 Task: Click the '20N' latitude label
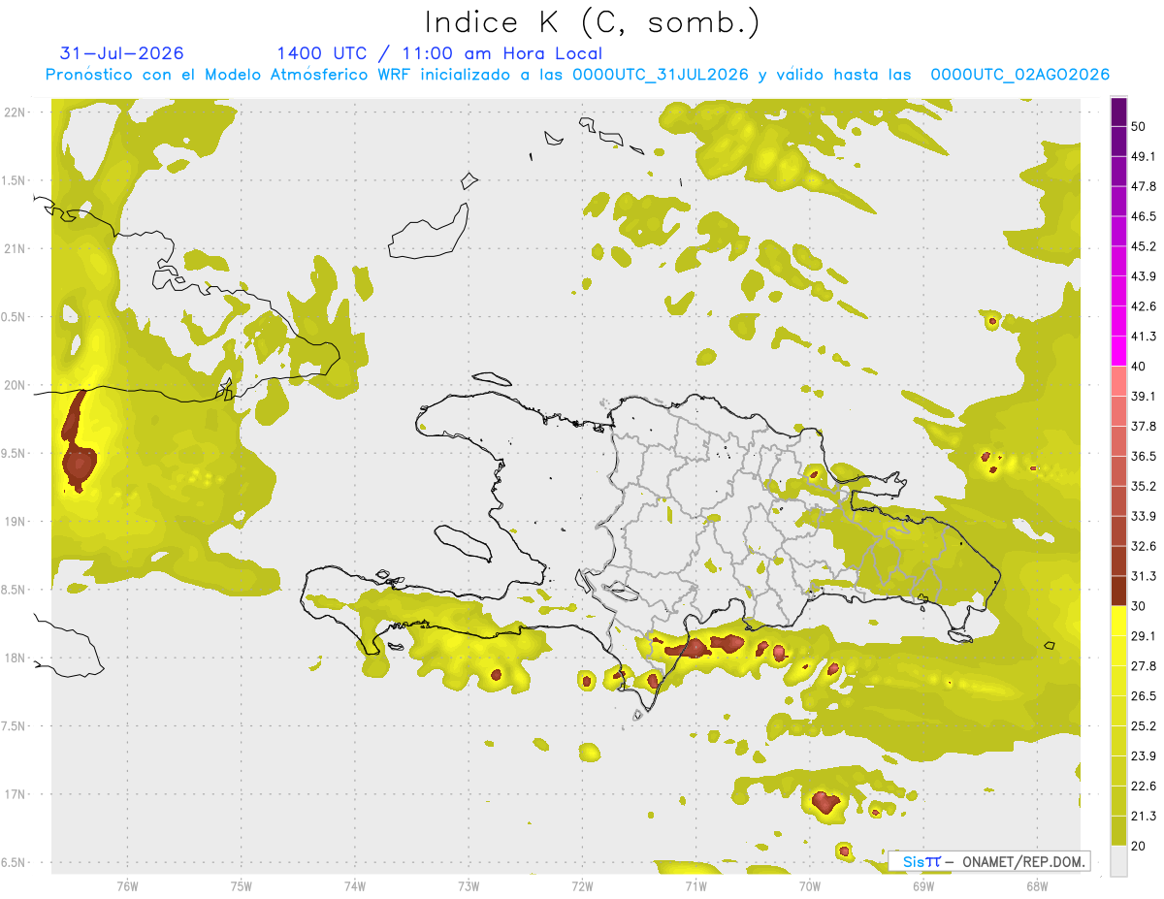tap(16, 385)
